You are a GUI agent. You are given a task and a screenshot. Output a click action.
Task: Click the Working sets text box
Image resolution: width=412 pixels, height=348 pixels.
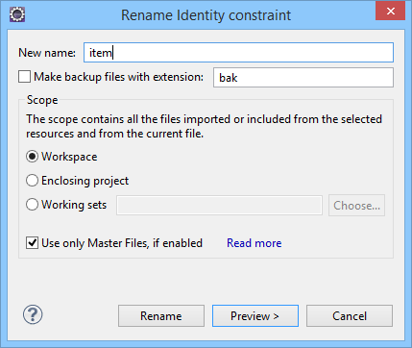(219, 205)
